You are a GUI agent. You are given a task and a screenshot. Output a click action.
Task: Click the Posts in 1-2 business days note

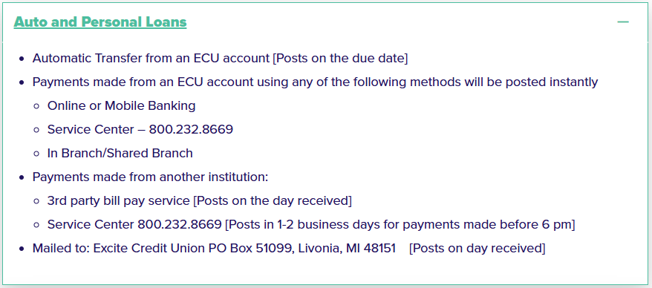(x=400, y=224)
